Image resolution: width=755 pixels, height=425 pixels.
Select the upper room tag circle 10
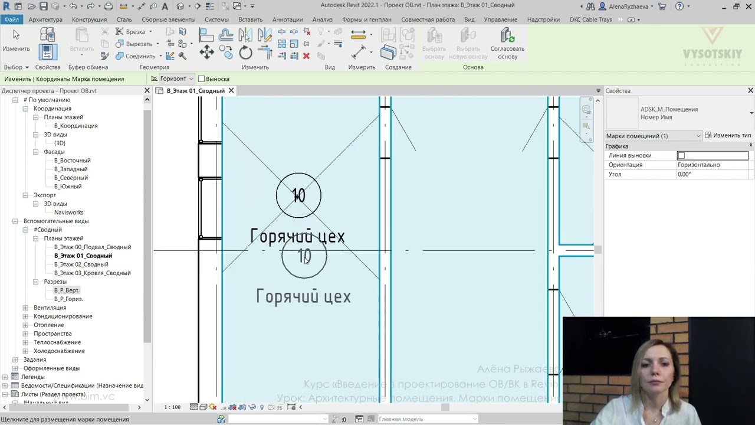point(298,195)
